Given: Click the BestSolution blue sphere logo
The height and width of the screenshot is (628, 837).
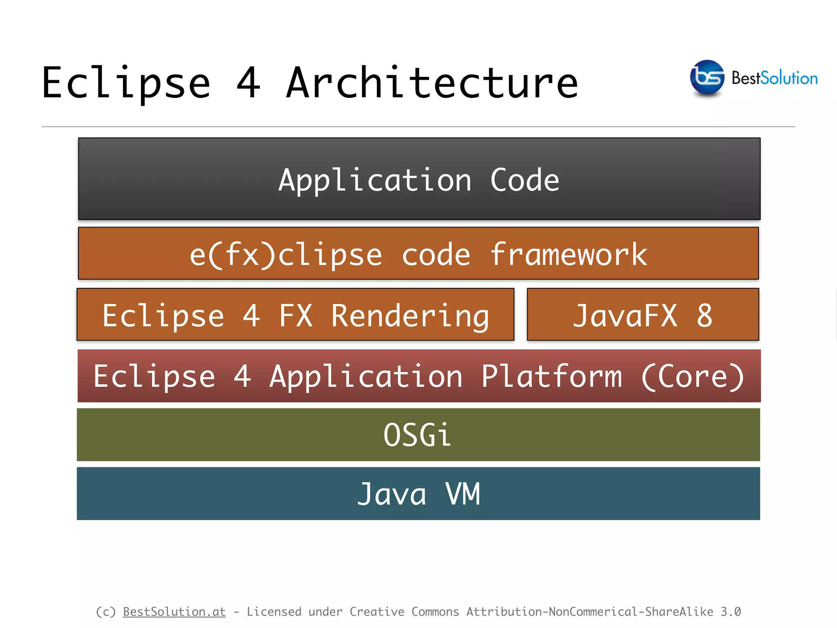Looking at the screenshot, I should 707,77.
